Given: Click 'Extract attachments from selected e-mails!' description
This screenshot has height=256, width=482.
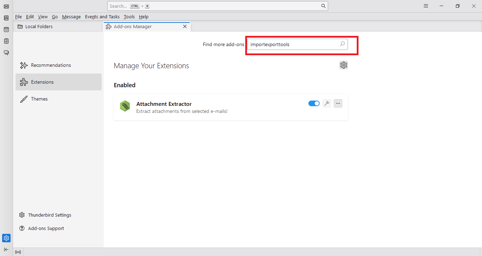Looking at the screenshot, I should click(x=182, y=111).
